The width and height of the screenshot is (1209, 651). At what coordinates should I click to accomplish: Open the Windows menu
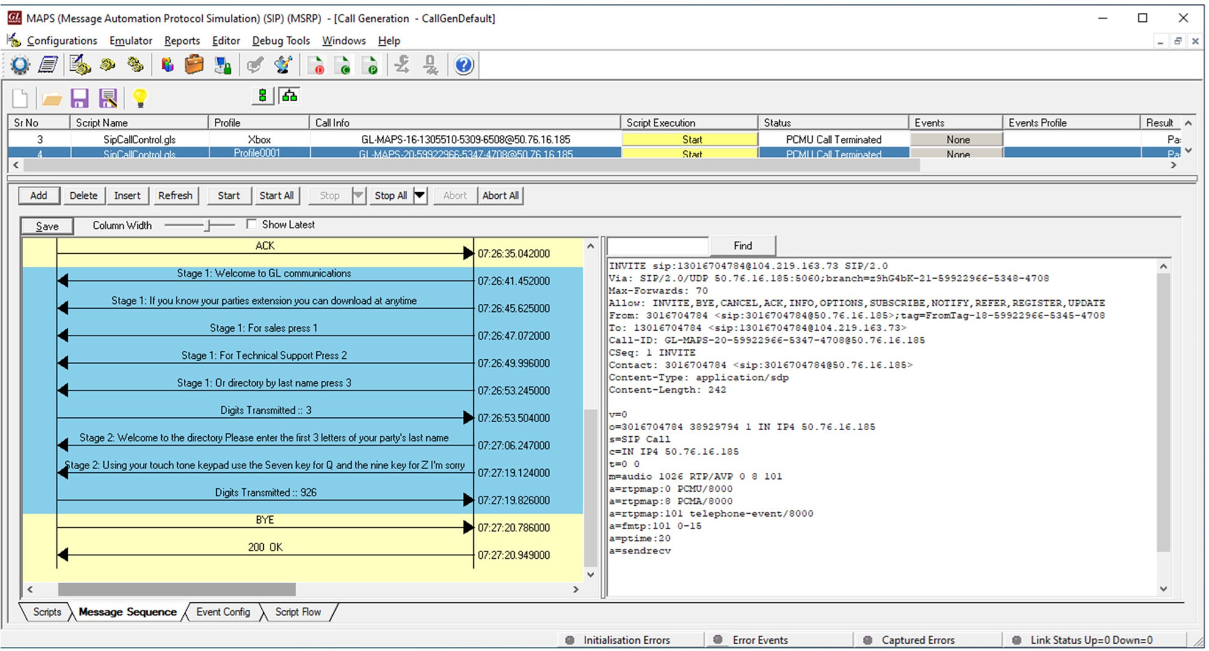(344, 40)
